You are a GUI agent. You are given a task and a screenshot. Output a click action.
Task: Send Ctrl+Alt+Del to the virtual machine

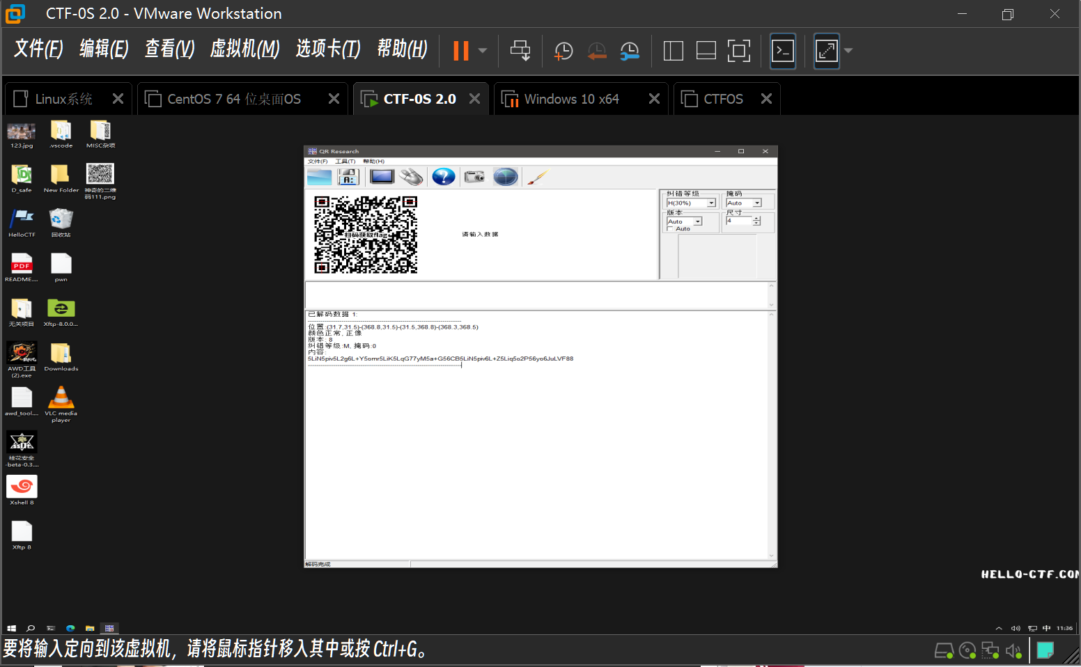(x=520, y=51)
